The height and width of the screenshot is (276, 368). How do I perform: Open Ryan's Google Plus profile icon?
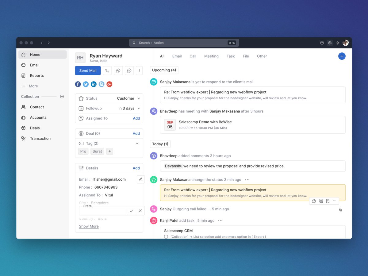[x=109, y=84]
